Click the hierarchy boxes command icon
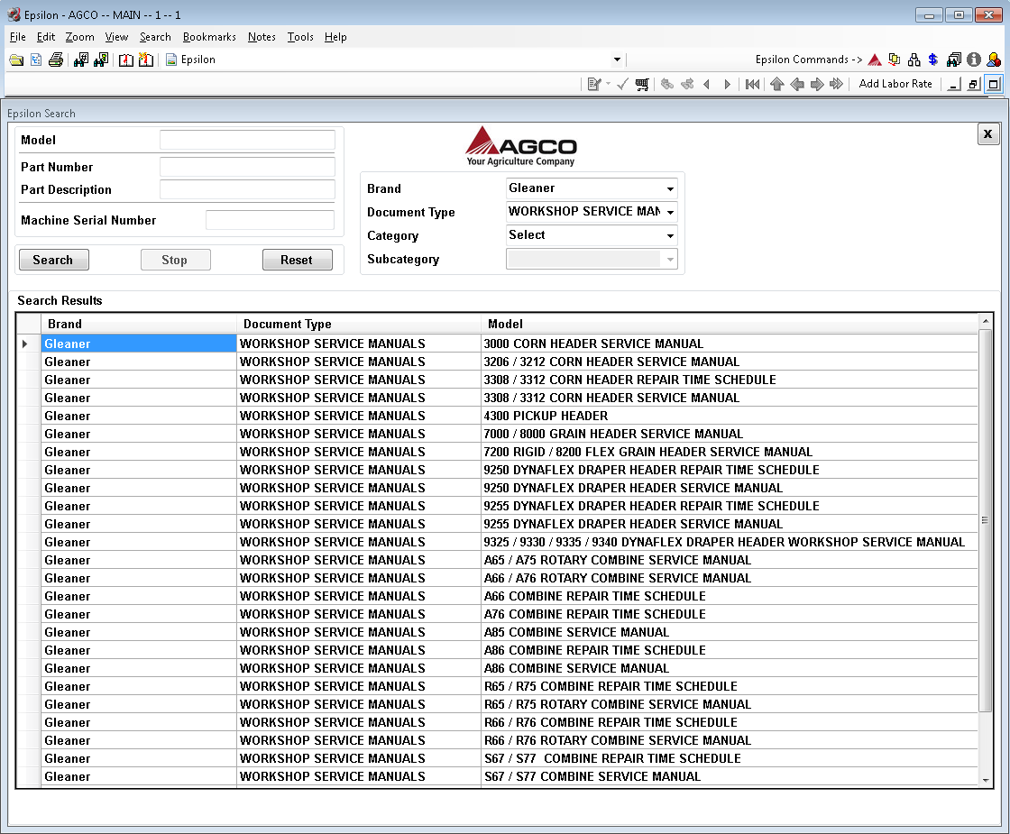Viewport: 1010px width, 834px height. 914,60
